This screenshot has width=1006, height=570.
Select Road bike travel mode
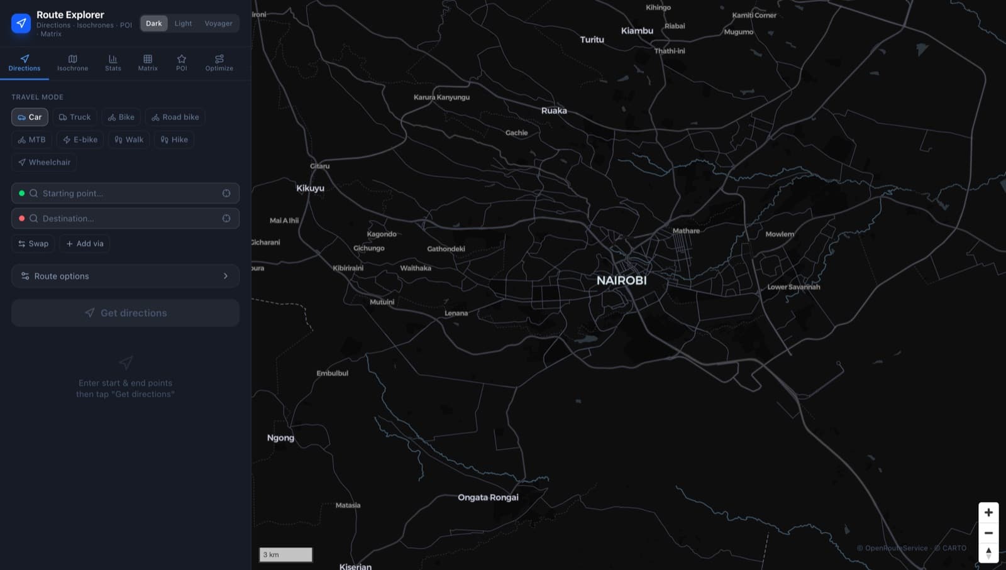[175, 117]
